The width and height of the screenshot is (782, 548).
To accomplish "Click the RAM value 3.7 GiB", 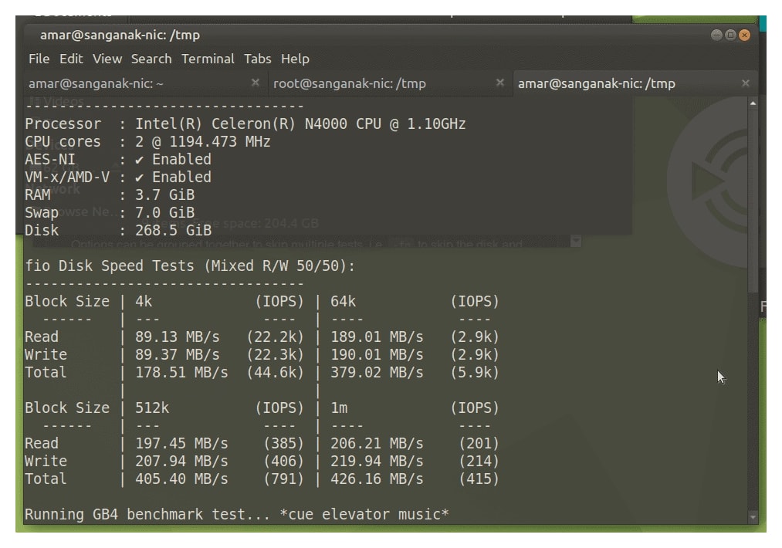I will point(164,195).
